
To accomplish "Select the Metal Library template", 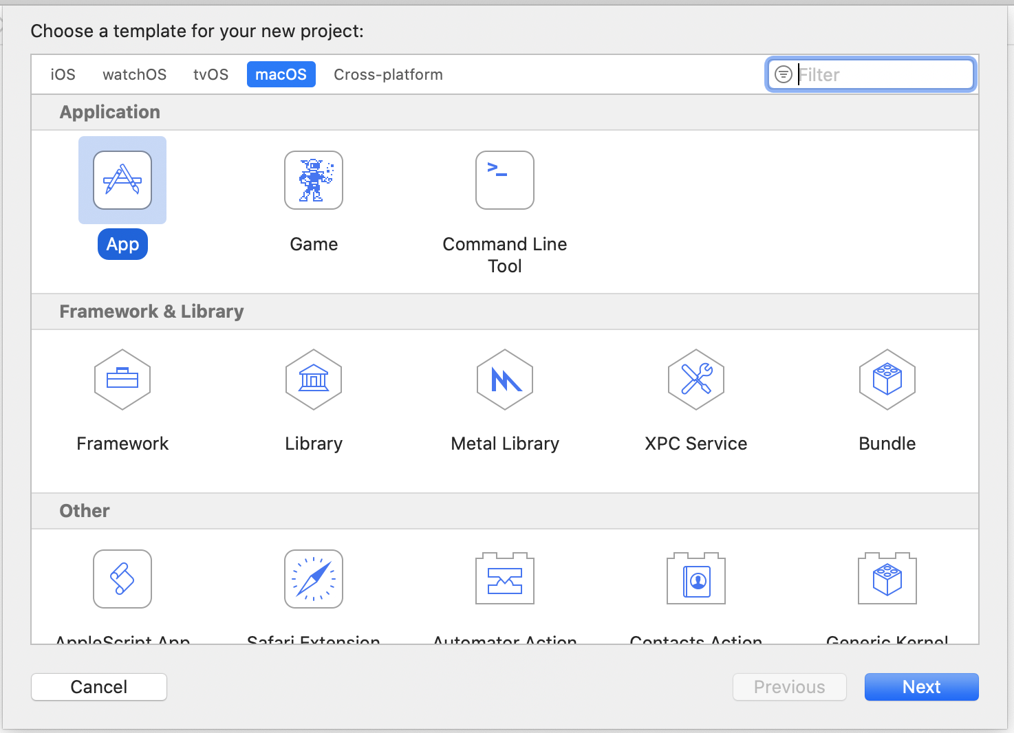I will pyautogui.click(x=505, y=380).
